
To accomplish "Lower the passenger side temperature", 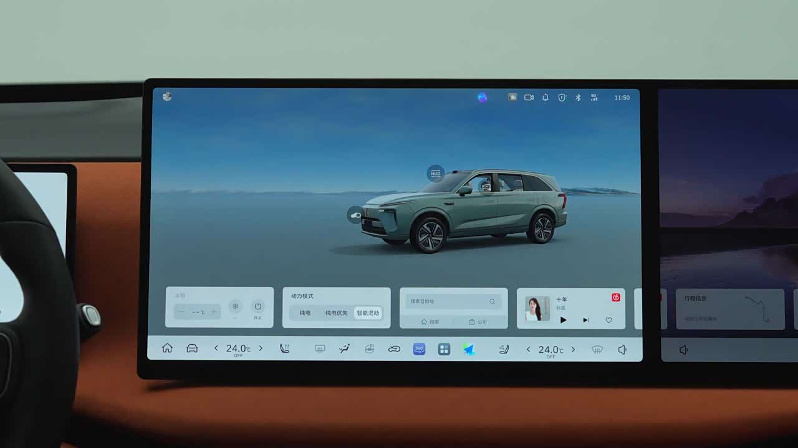I will 528,349.
